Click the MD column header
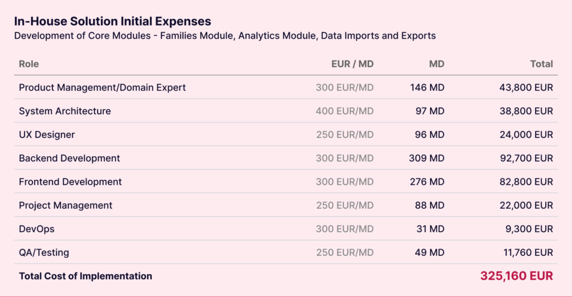Image resolution: width=572 pixels, height=297 pixels. 436,64
